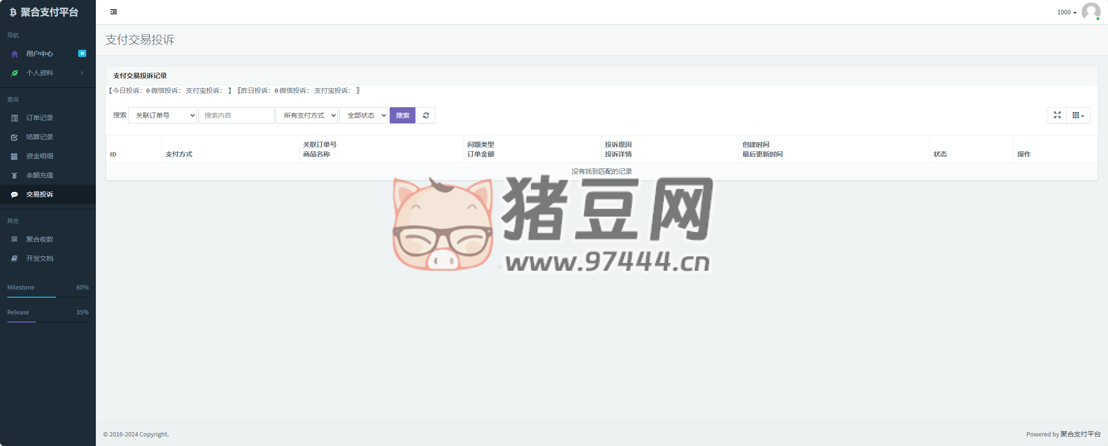Viewport: 1108px width, 446px height.
Task: Go to 开发文档 in sidebar
Action: (40, 258)
